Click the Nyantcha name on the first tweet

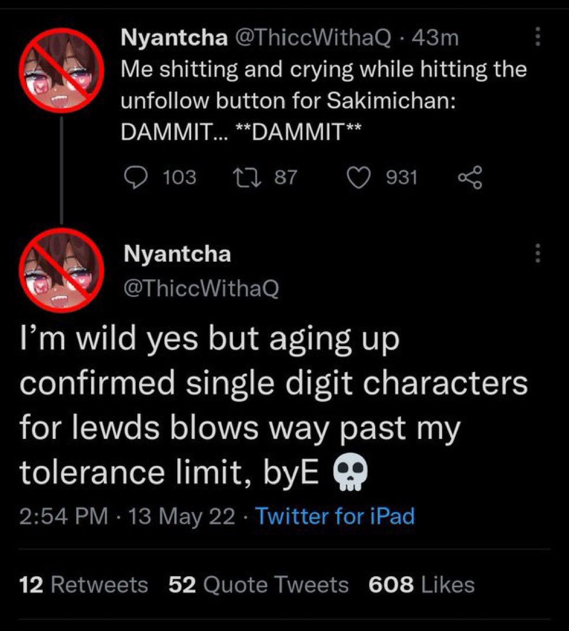(x=173, y=38)
